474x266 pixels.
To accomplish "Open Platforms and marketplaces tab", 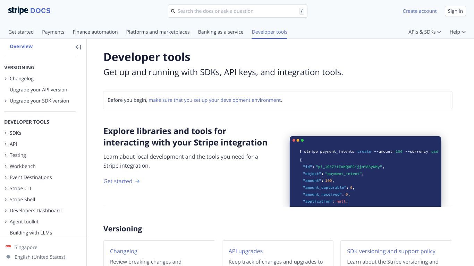I will tap(158, 32).
